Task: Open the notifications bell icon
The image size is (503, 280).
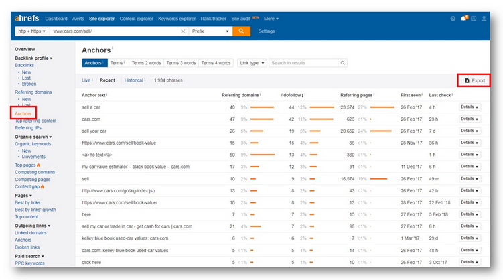Action: tap(463, 19)
